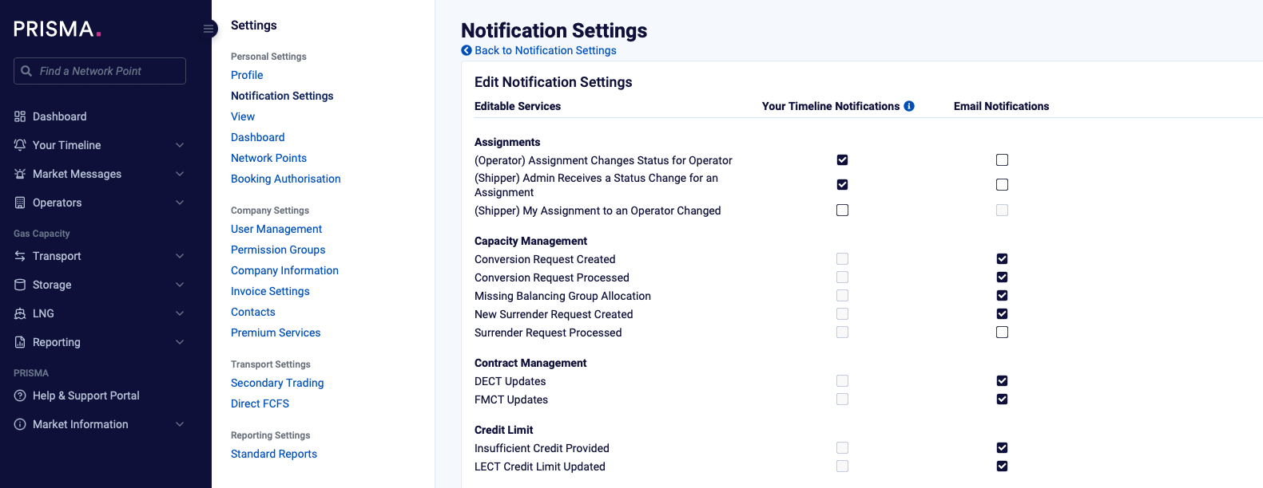Viewport: 1263px width, 488px height.
Task: Click the Your Timeline bell icon
Action: 20,145
